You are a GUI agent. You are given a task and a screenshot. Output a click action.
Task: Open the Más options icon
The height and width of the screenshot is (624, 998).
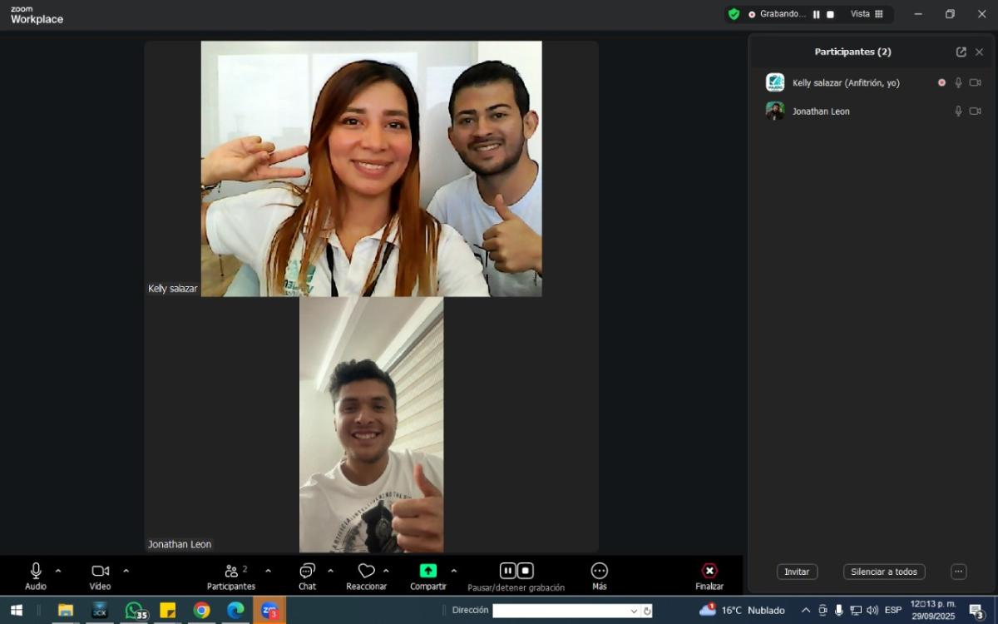tap(600, 571)
